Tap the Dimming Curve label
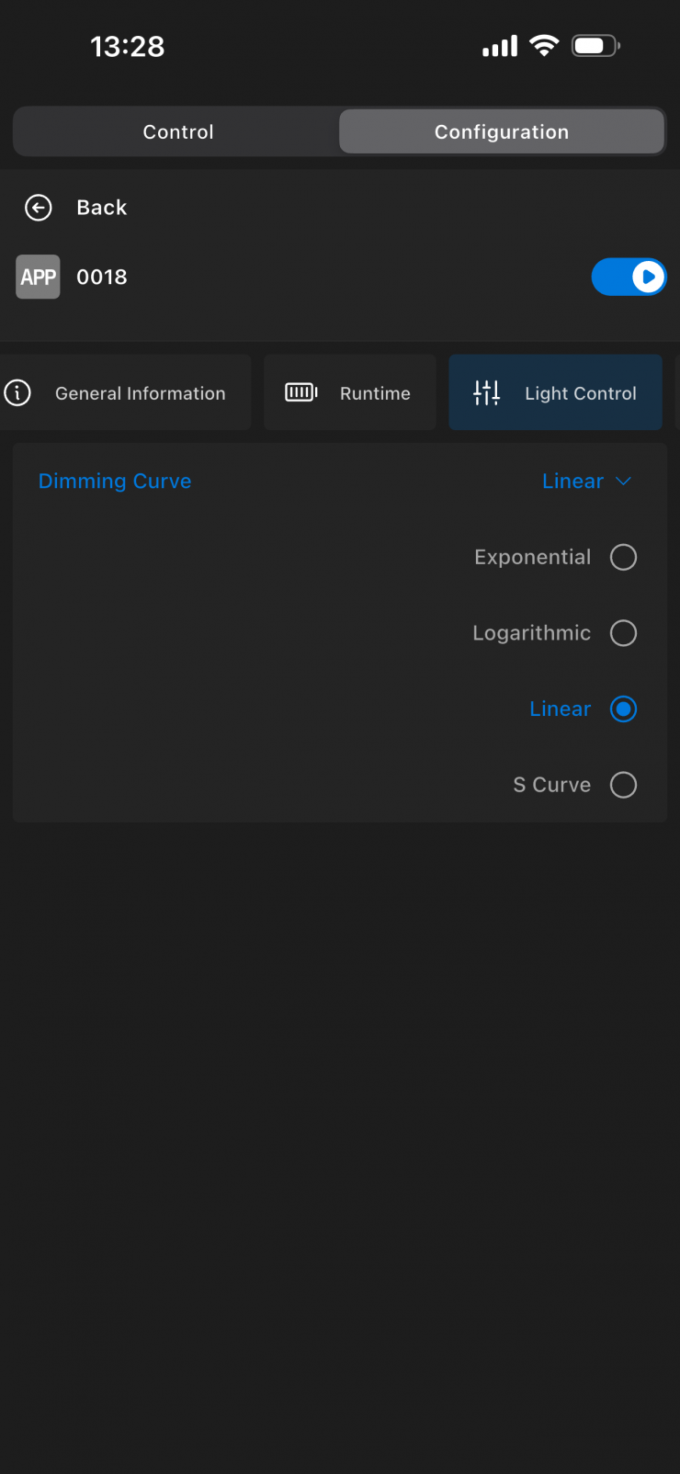Screen dimensions: 680x1474 point(115,482)
